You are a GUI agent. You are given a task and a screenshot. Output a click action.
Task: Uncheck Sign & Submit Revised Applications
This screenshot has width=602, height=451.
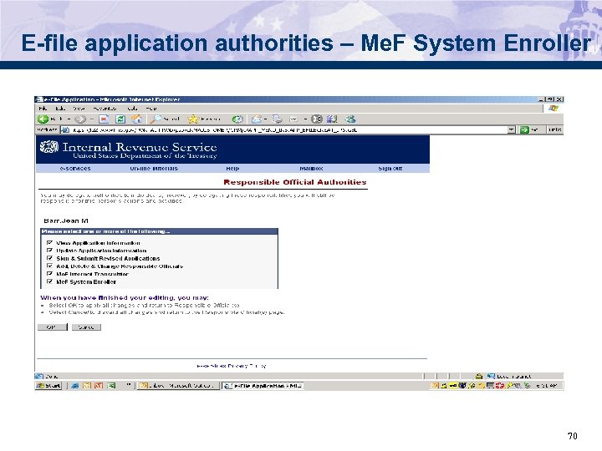coord(49,258)
